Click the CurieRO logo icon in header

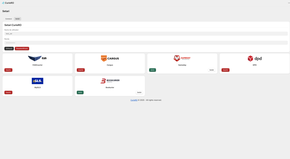coord(3,3)
